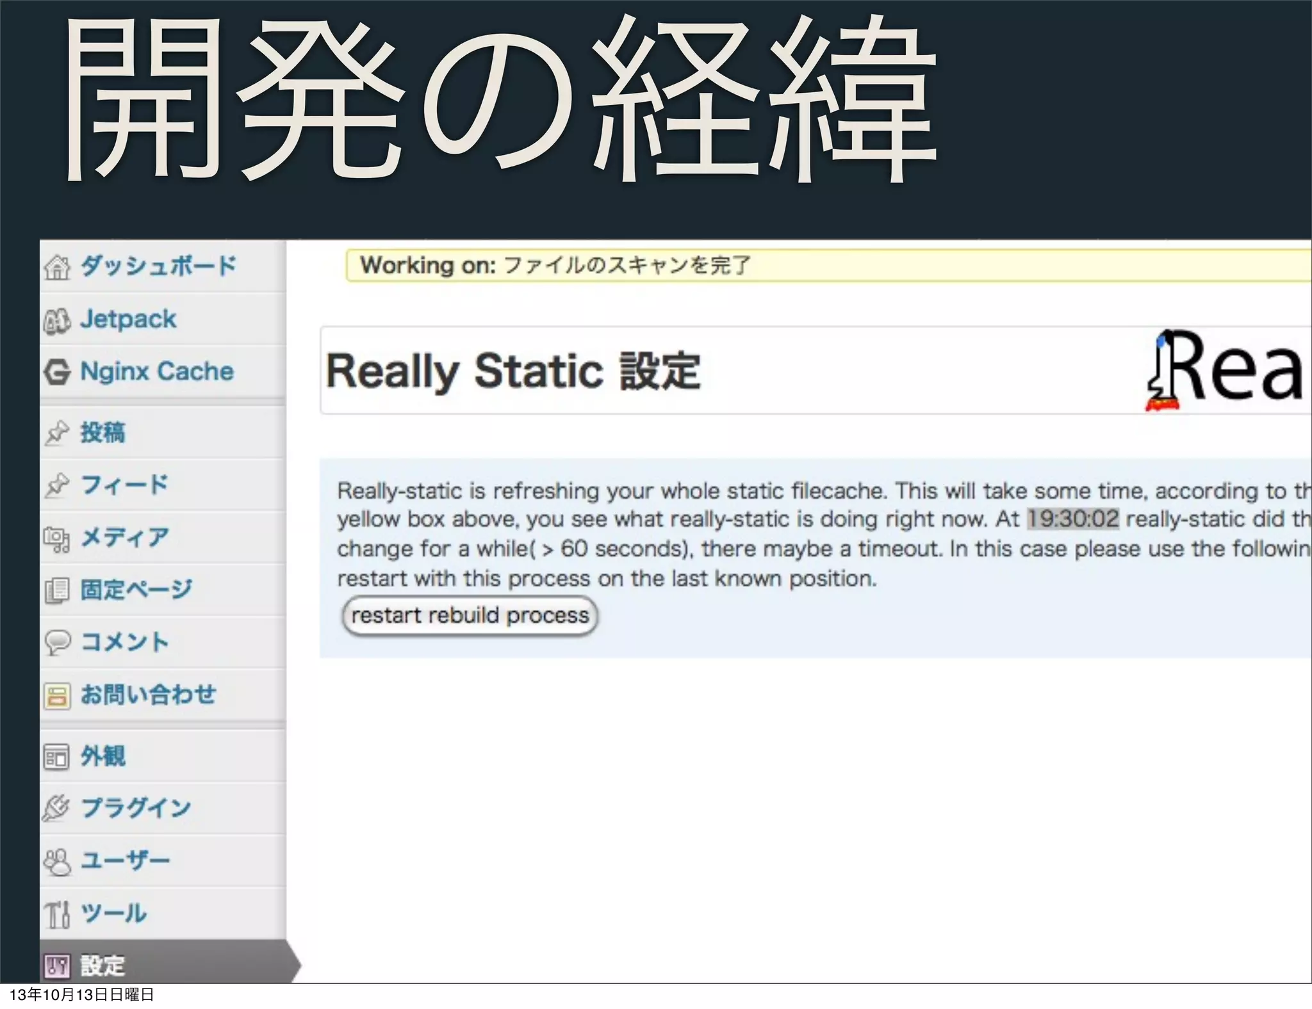Click the pushpin icon beside 投稿
Image resolution: width=1312 pixels, height=1009 pixels.
pyautogui.click(x=57, y=433)
